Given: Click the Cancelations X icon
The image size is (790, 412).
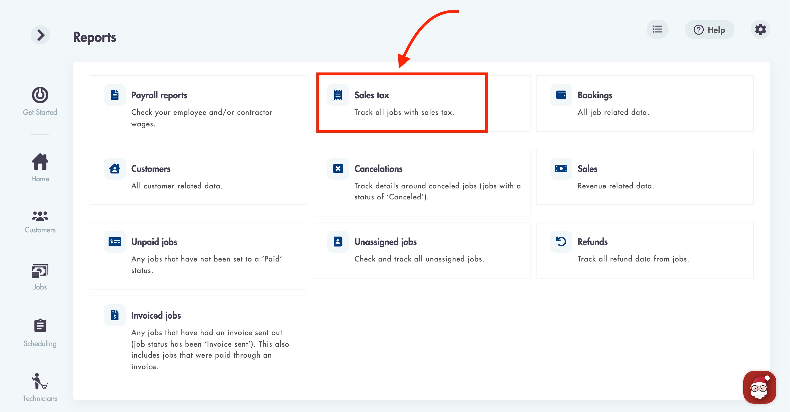Looking at the screenshot, I should pos(338,169).
